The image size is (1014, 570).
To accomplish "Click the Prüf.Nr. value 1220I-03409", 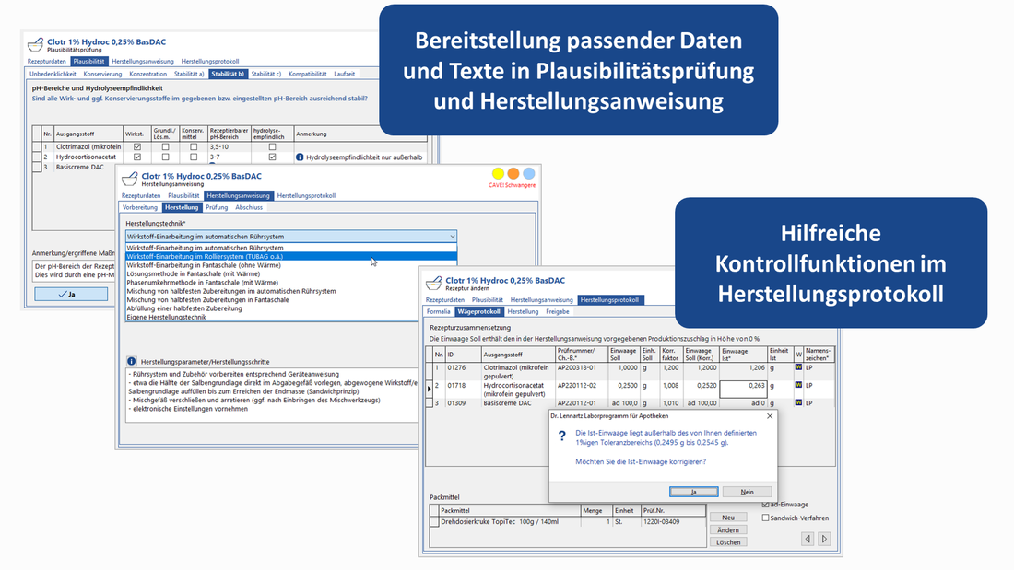I will (662, 521).
